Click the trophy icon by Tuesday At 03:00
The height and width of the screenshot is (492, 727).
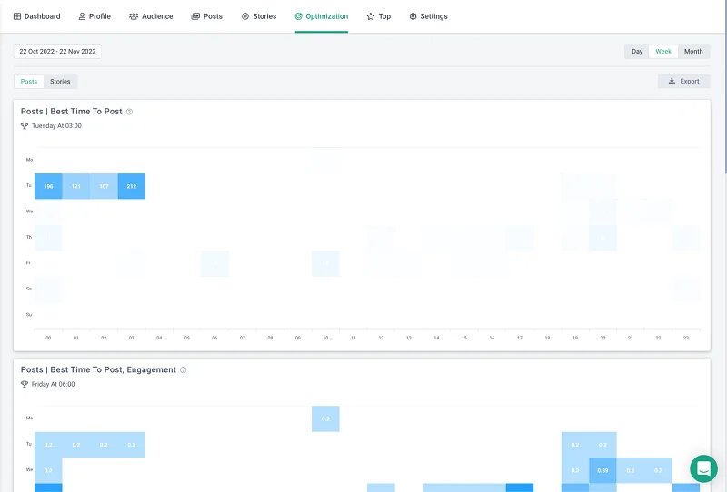click(x=25, y=126)
